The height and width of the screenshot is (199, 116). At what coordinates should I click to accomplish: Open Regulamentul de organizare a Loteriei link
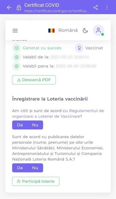58,113
